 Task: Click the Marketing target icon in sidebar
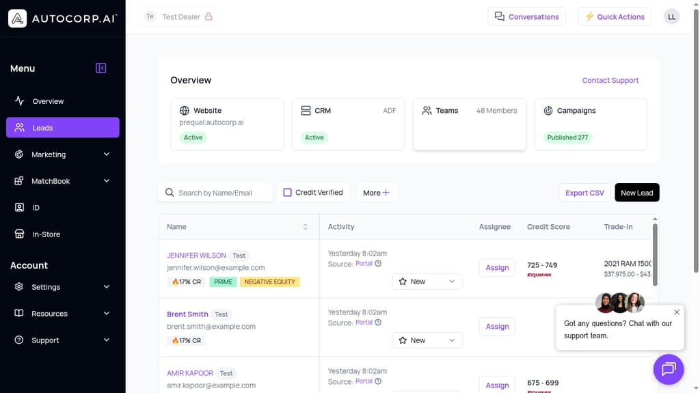[x=18, y=154]
